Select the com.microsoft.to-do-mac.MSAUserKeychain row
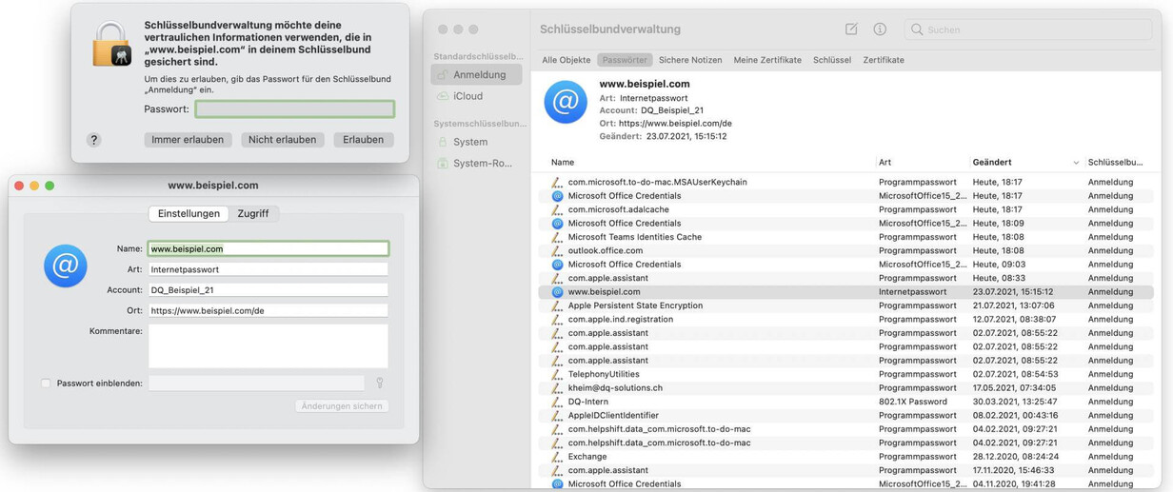Viewport: 1173px width, 492px height. [x=846, y=182]
